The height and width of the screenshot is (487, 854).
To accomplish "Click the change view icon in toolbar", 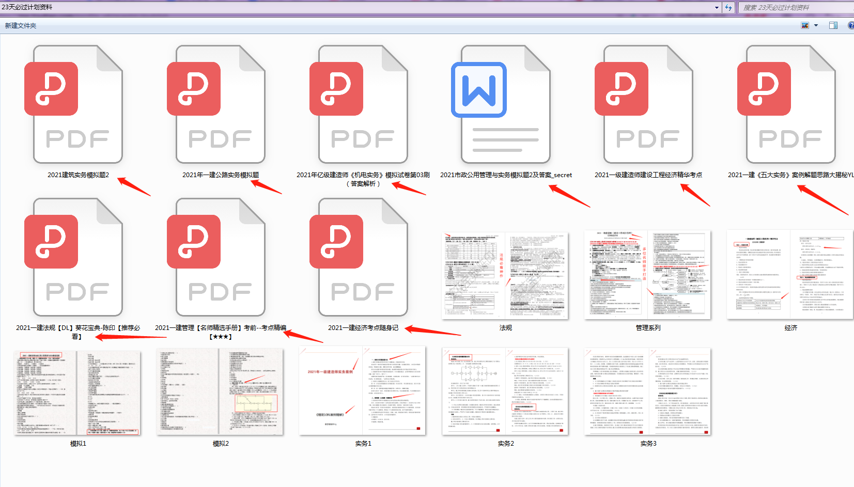I will click(x=805, y=25).
